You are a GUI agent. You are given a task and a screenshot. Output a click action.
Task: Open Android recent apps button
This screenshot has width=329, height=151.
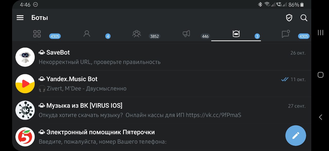pos(321,33)
